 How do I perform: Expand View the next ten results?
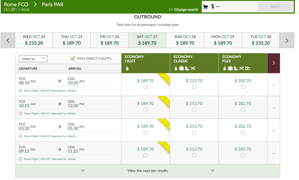148,171
